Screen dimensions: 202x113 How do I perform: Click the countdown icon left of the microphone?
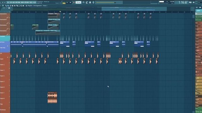pyautogui.click(x=90, y=3)
